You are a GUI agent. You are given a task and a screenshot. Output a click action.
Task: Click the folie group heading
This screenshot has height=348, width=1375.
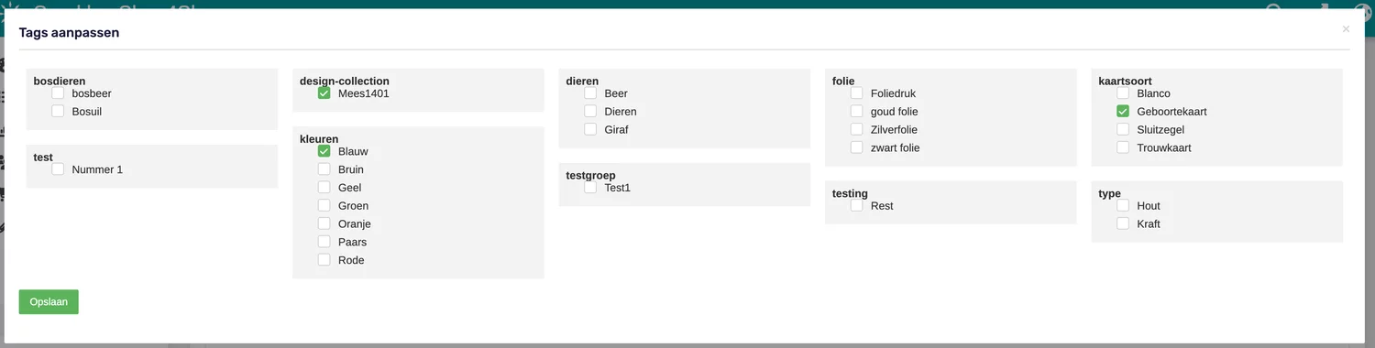point(843,81)
